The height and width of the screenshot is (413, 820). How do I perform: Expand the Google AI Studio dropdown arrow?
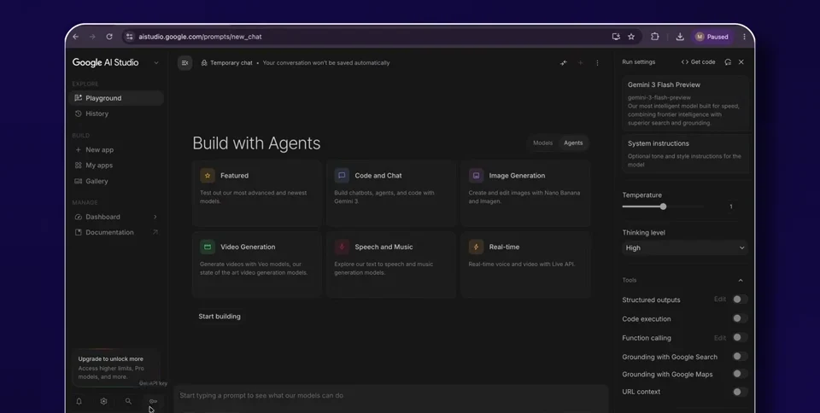pos(155,62)
